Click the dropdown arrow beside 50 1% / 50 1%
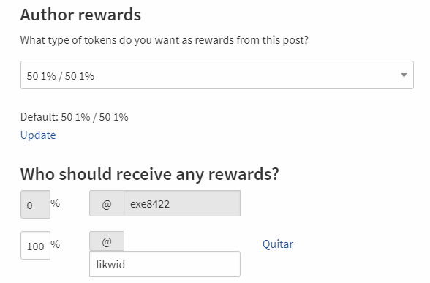The image size is (430, 283). (x=404, y=75)
